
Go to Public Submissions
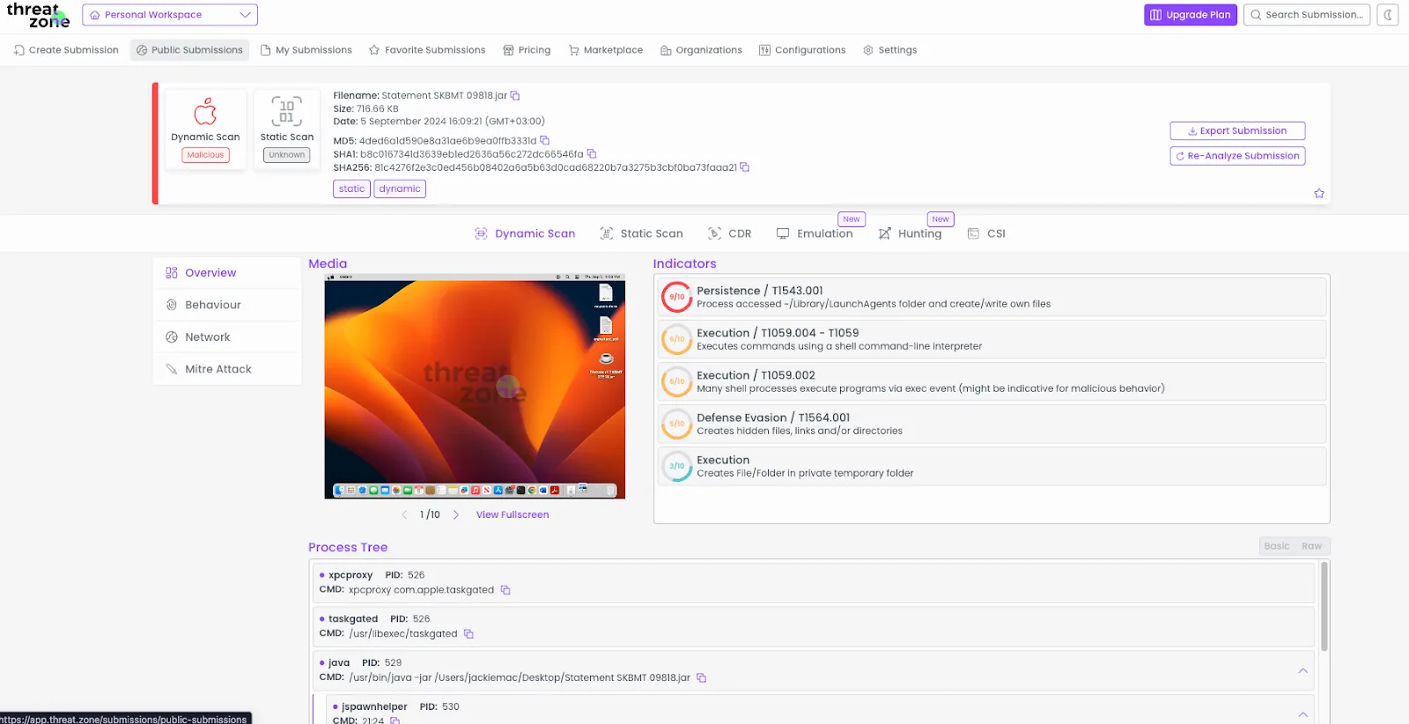189,50
